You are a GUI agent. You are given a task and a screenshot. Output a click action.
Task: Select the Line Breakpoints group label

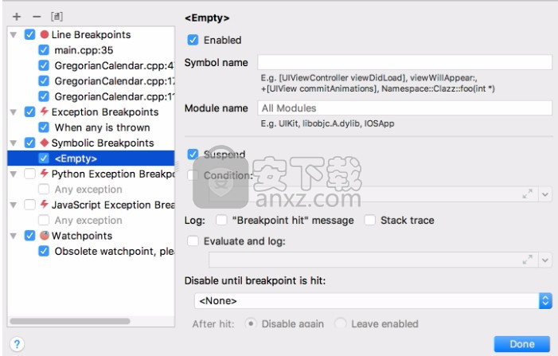click(91, 34)
